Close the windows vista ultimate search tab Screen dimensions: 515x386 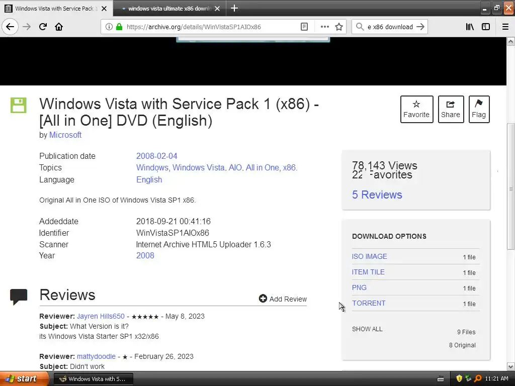pyautogui.click(x=217, y=9)
